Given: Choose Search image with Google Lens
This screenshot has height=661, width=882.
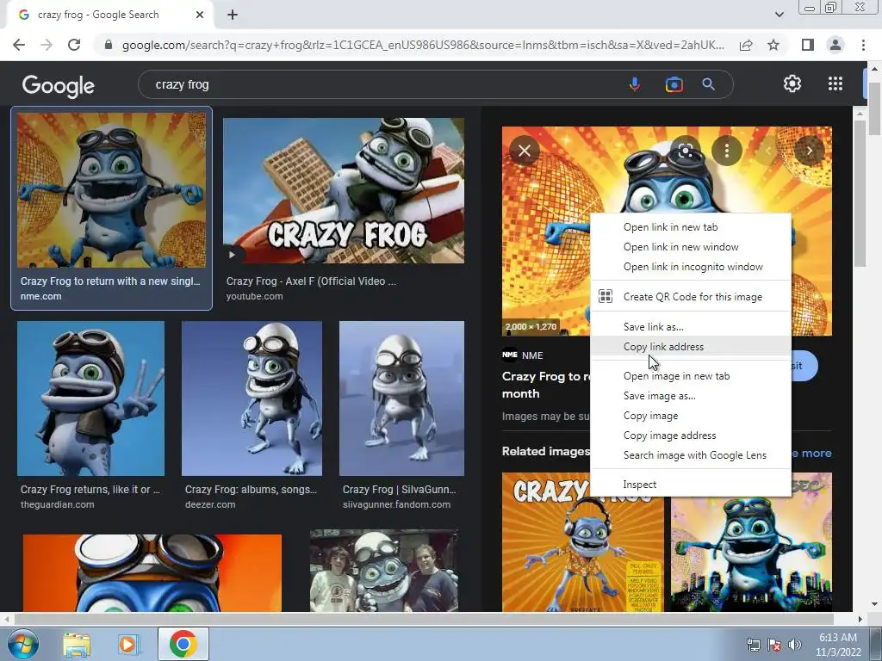Looking at the screenshot, I should point(691,454).
